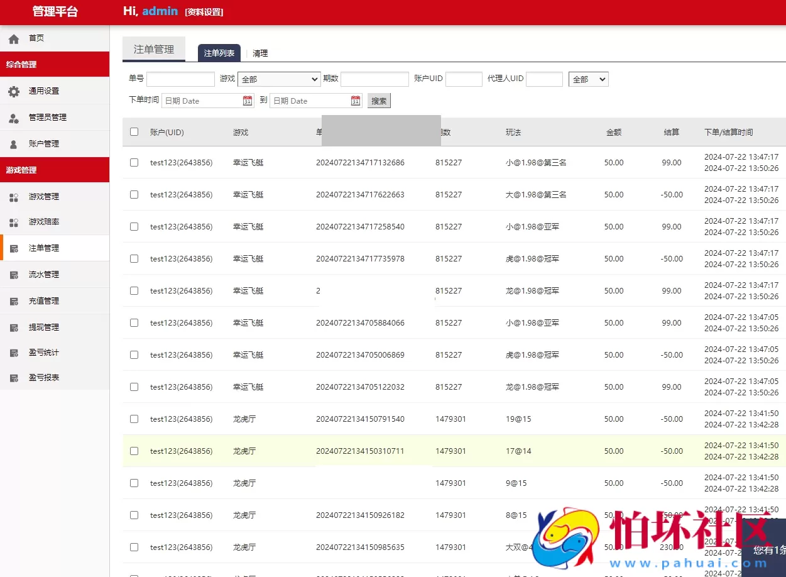786x577 pixels.
Task: Open the second date picker field
Action: (x=308, y=100)
